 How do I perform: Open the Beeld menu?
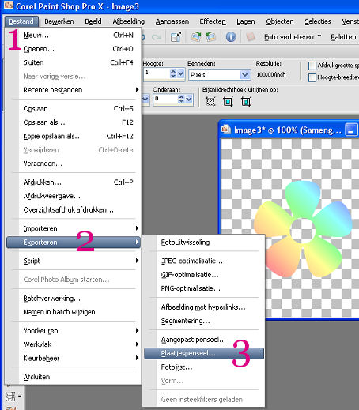[x=93, y=21]
